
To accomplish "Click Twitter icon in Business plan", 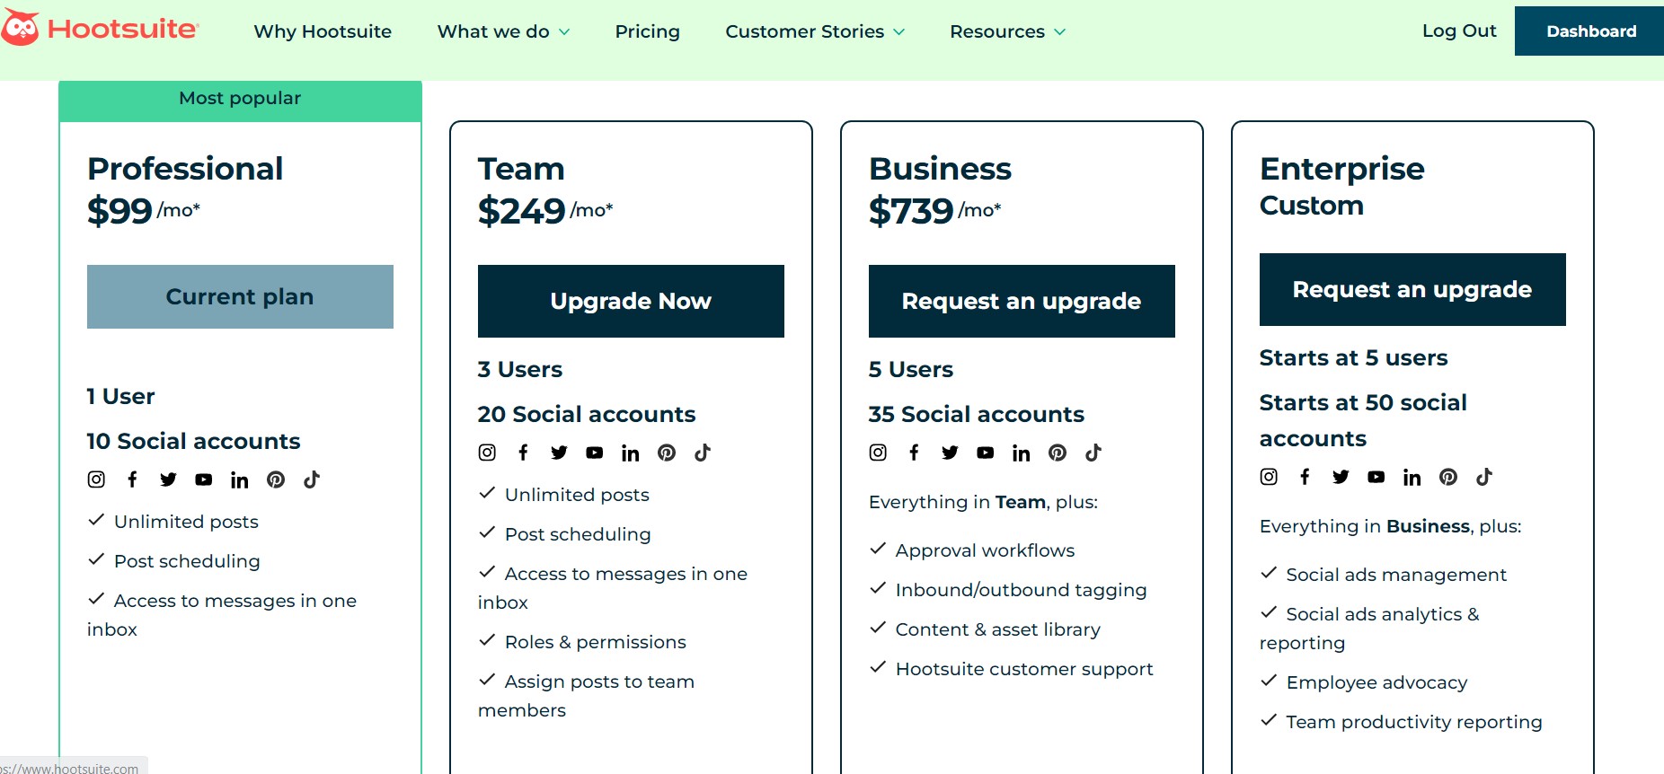I will (x=950, y=453).
